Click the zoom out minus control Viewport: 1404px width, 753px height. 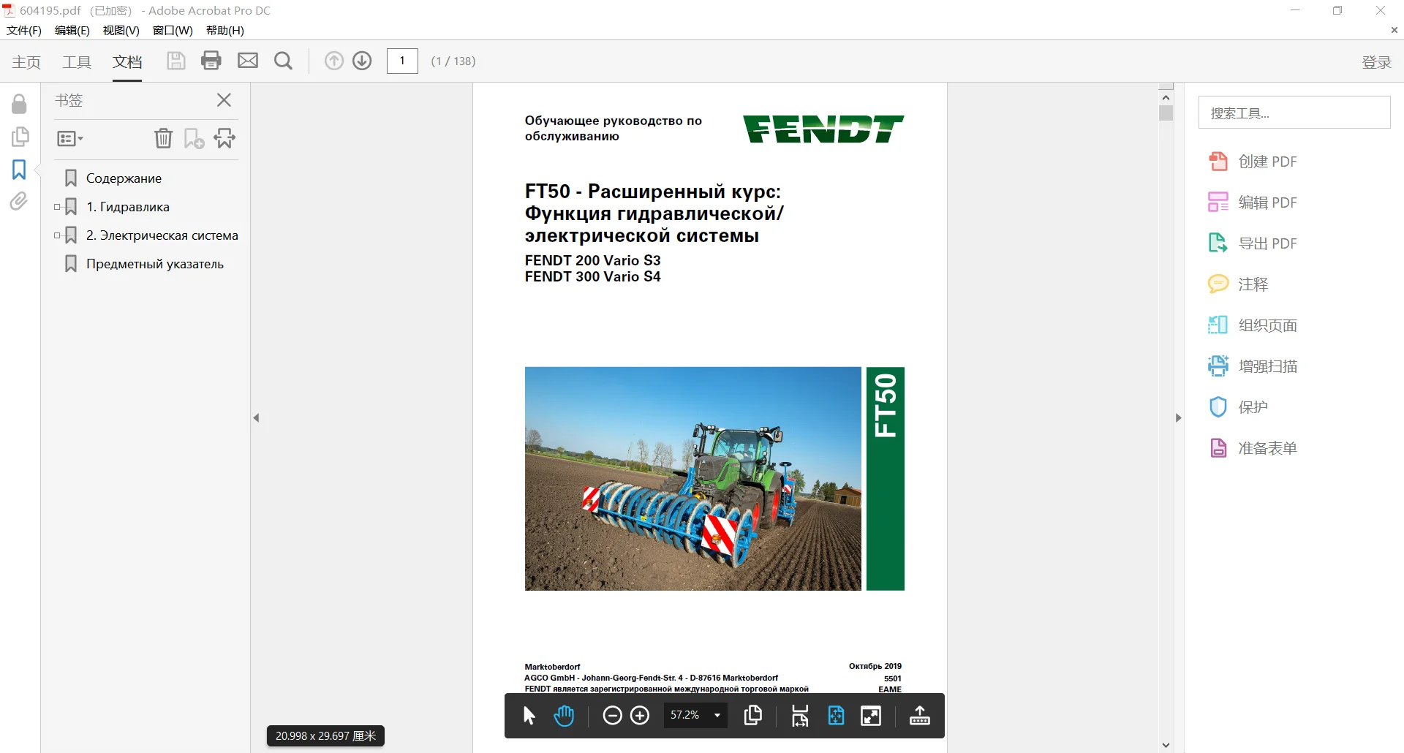point(612,715)
